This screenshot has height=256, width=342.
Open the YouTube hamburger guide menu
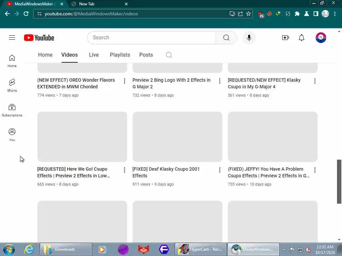12,37
